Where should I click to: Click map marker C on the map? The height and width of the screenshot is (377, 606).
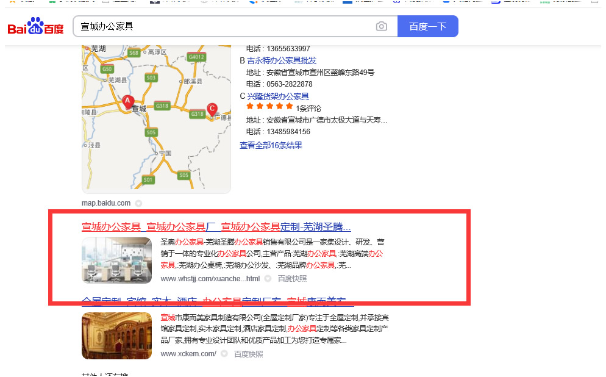coord(212,109)
